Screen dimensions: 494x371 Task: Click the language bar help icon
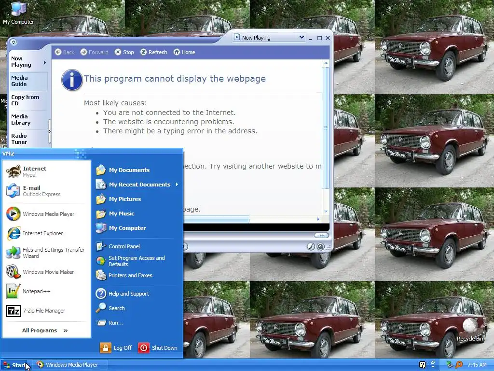[x=423, y=365]
